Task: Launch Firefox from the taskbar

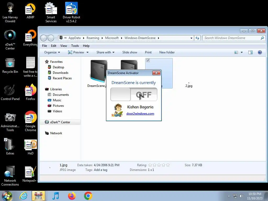Action: (x=72, y=196)
